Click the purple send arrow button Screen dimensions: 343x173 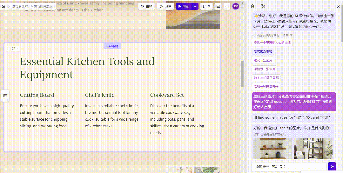tap(332, 166)
